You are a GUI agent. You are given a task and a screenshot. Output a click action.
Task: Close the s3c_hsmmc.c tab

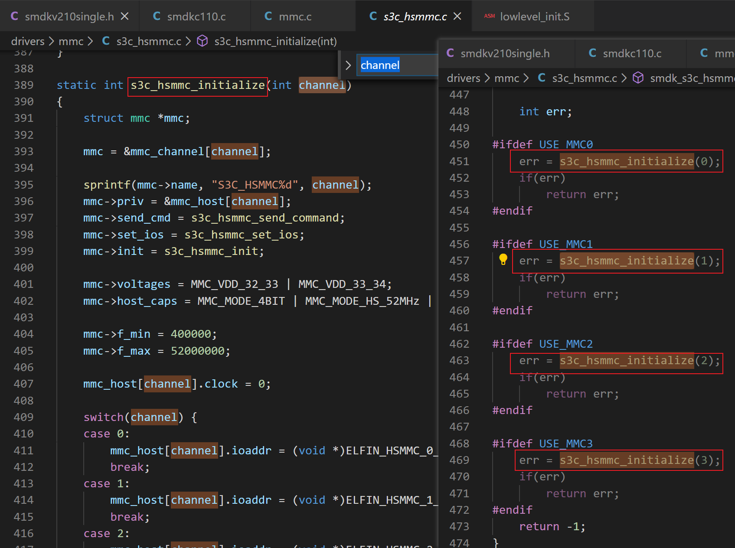pyautogui.click(x=457, y=16)
